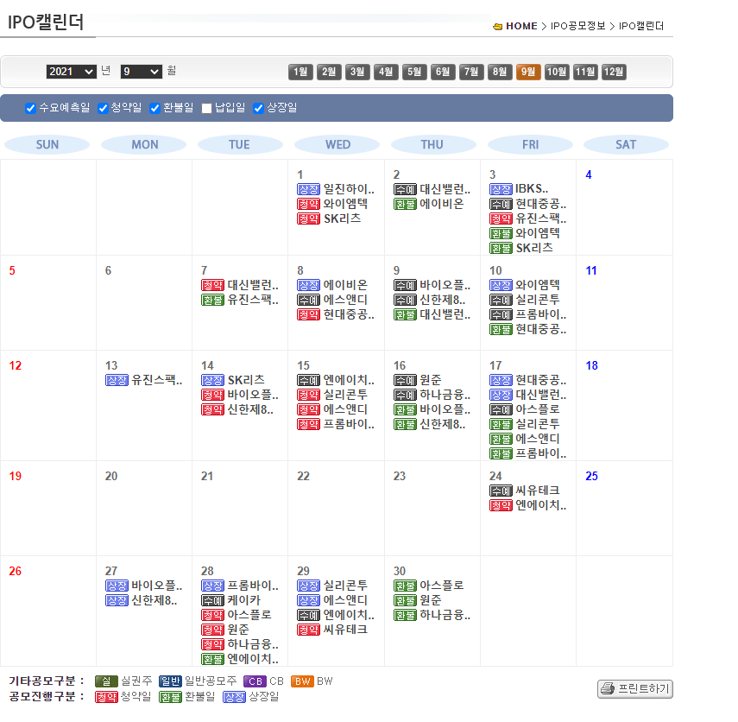Screen dimensions: 738x722
Task: Click 상장 icon beside 바이오플.. on September 27
Action: [x=117, y=586]
